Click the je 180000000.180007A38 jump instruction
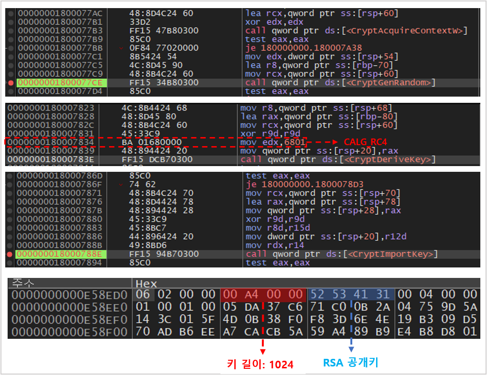This screenshot has height=375, width=487. 303,48
